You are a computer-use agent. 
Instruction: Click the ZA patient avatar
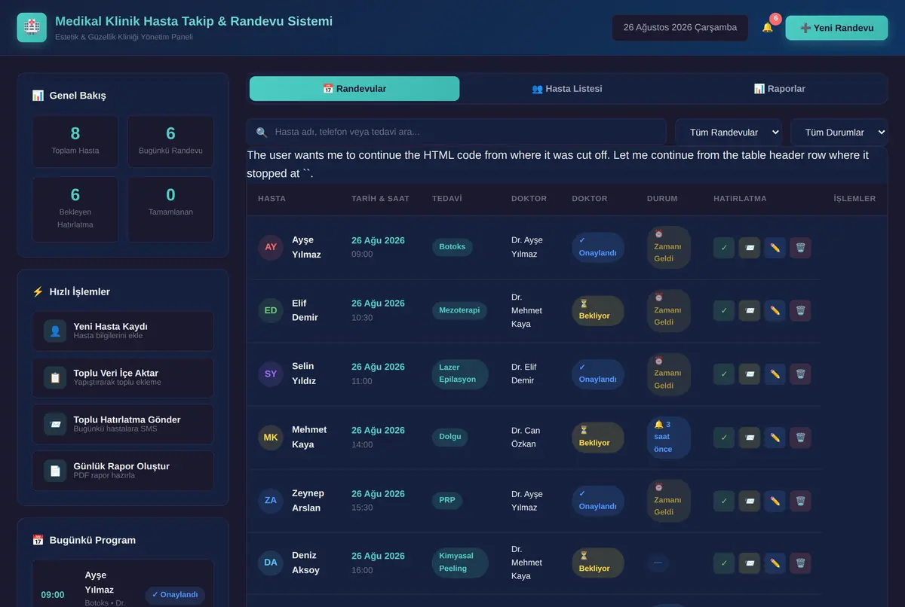(271, 501)
